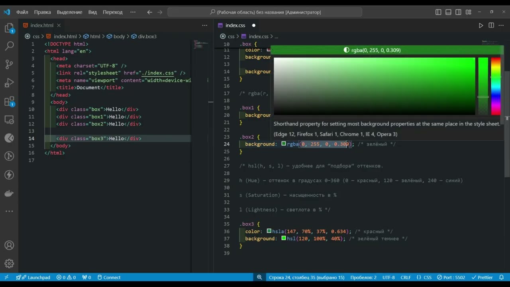Click the VS Code logo in title bar
This screenshot has height=287, width=510.
pos(7,12)
